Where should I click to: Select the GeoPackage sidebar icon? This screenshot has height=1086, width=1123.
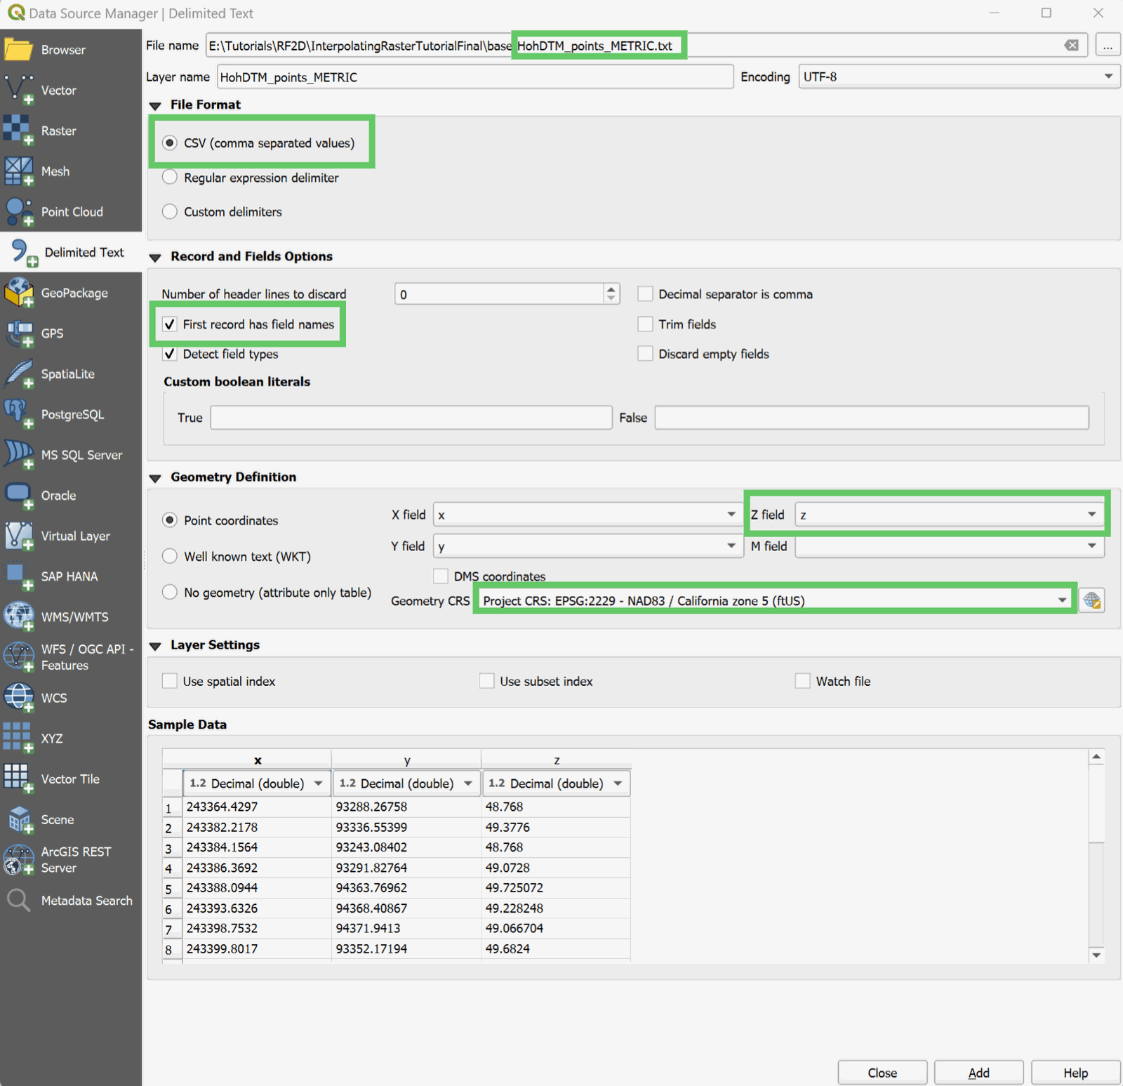tap(19, 292)
